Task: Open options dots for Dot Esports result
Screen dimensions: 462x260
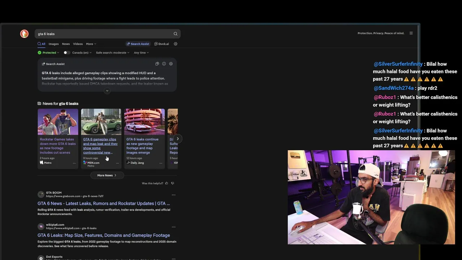Action: [x=174, y=259]
